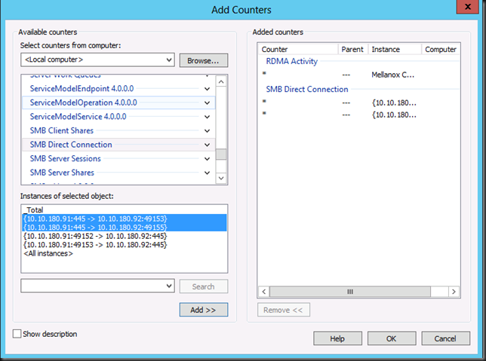Toggle the Show description checkbox
Viewport: 486px width, 361px height.
point(17,334)
